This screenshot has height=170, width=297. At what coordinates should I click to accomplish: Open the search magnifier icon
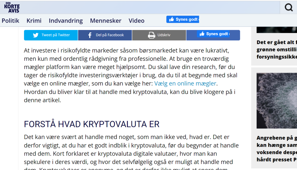pos(289,8)
